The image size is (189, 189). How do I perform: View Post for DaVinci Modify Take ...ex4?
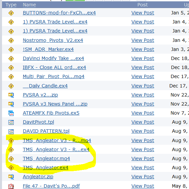click(x=143, y=58)
